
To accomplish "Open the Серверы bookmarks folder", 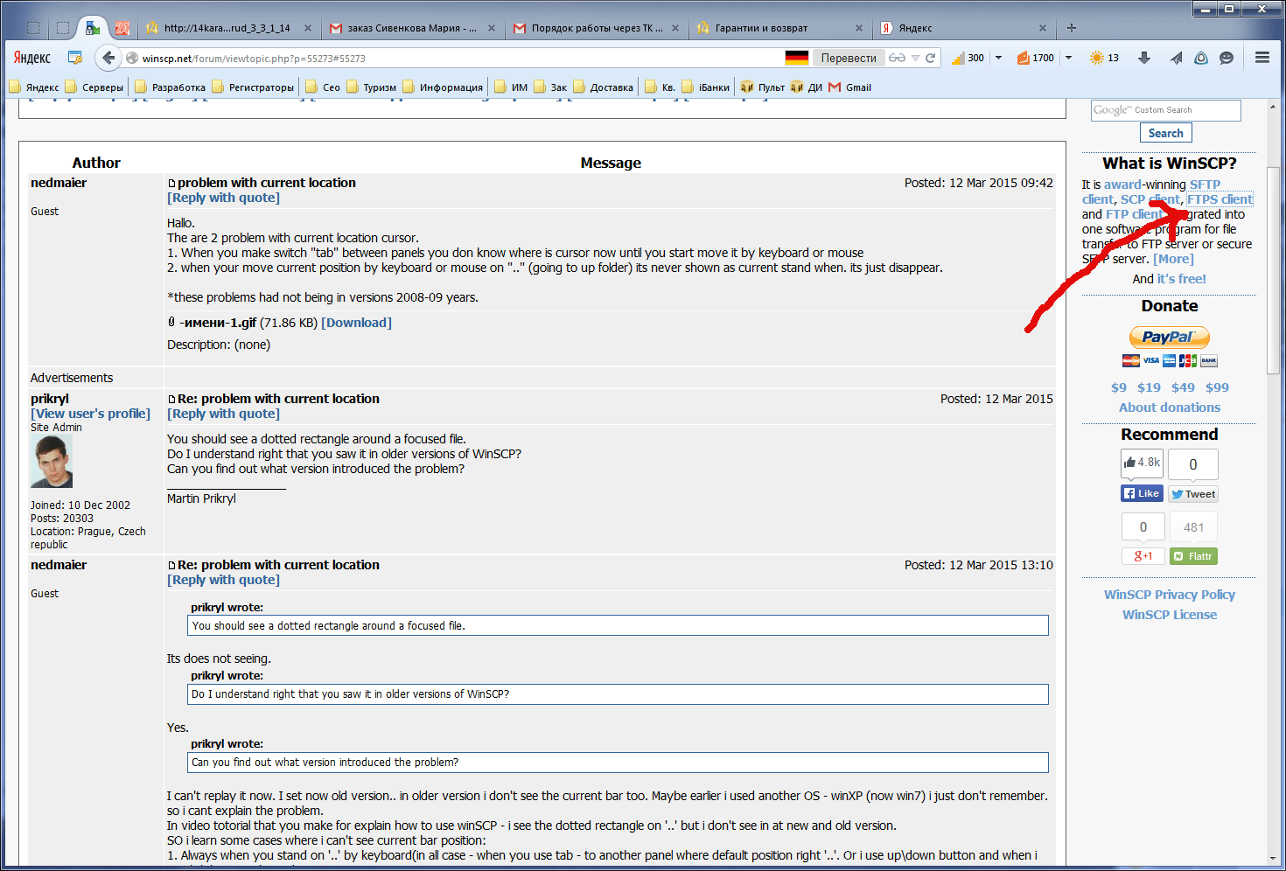I will pos(94,87).
